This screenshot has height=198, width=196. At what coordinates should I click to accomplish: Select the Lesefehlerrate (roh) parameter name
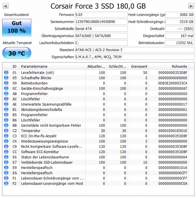click(x=38, y=73)
